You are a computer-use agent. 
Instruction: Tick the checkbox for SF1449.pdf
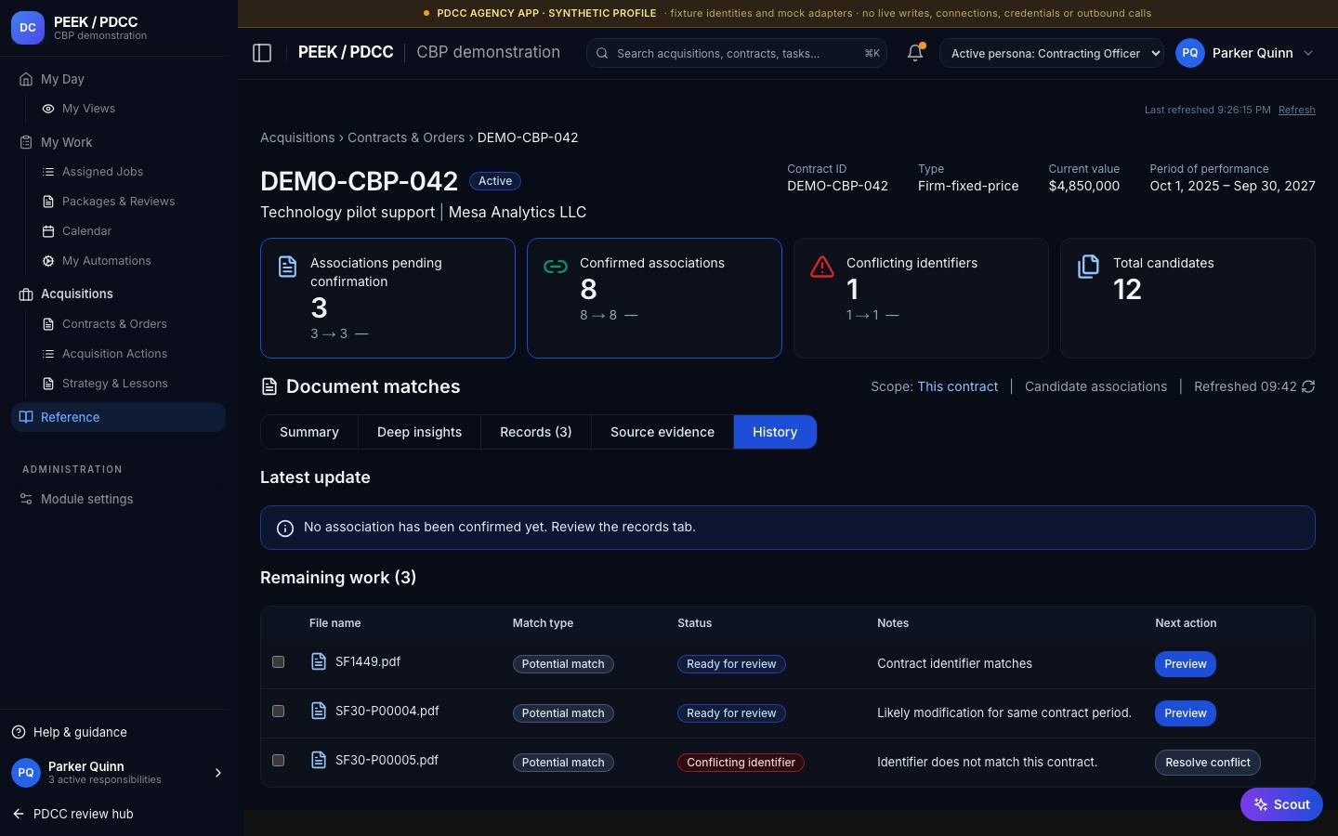(278, 661)
